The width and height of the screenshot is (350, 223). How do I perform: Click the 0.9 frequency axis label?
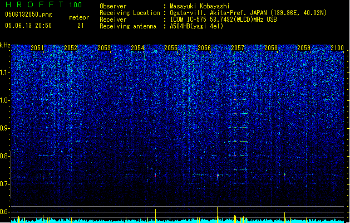pos(5,128)
